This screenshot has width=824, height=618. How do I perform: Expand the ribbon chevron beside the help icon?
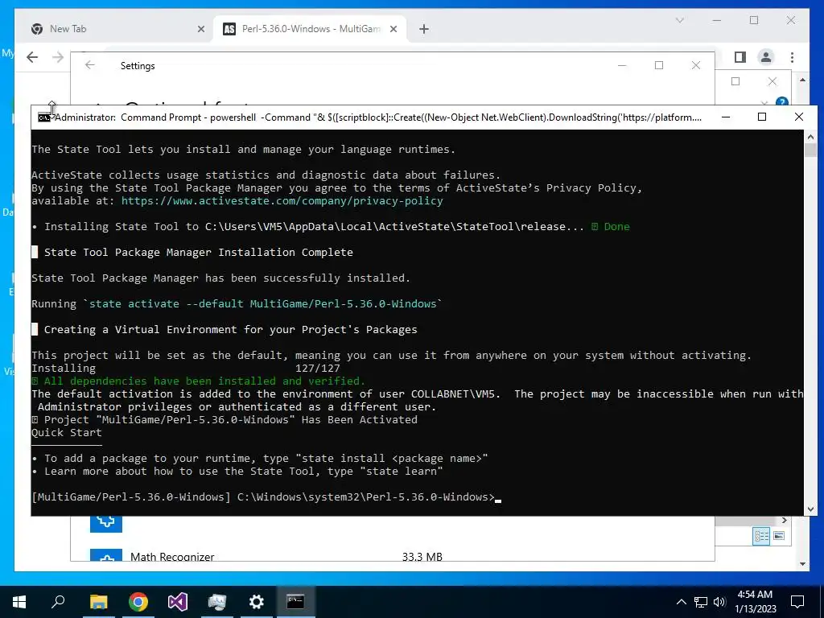(764, 102)
